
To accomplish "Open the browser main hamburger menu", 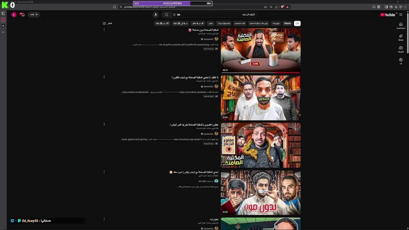I will (405, 7).
